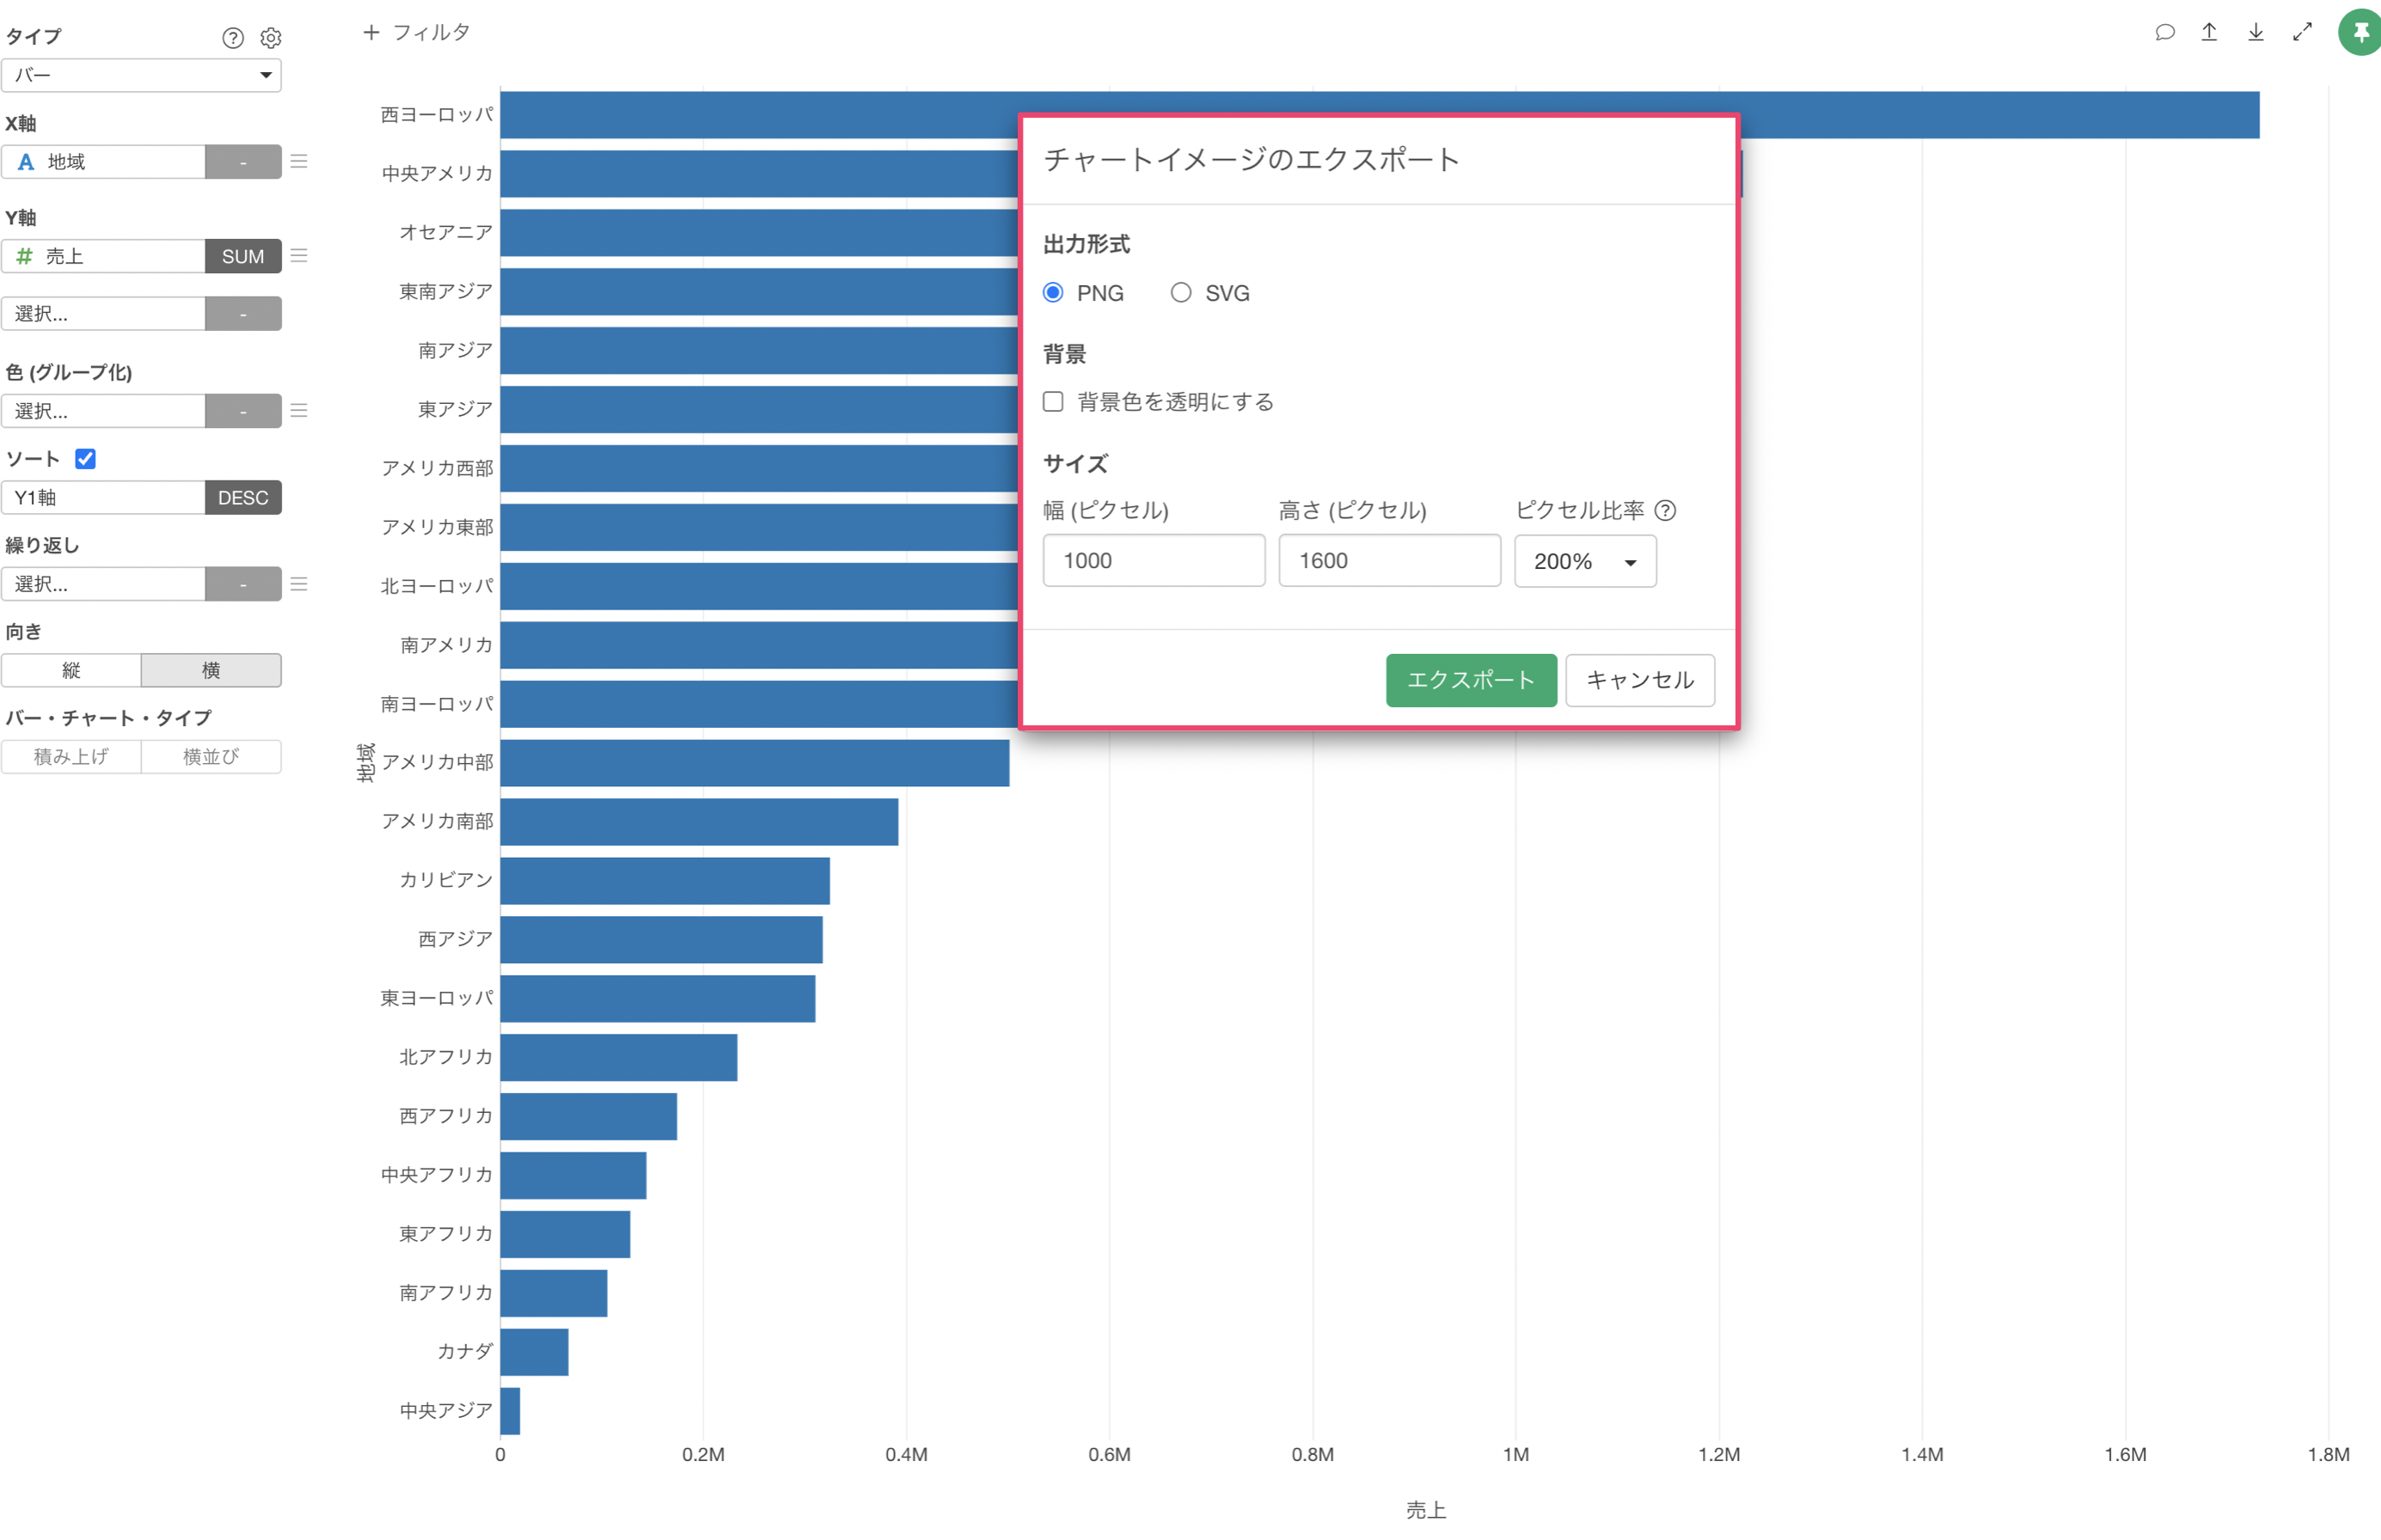The width and height of the screenshot is (2381, 1540).
Task: Select the 積み上げ stacked bar type
Action: click(71, 757)
